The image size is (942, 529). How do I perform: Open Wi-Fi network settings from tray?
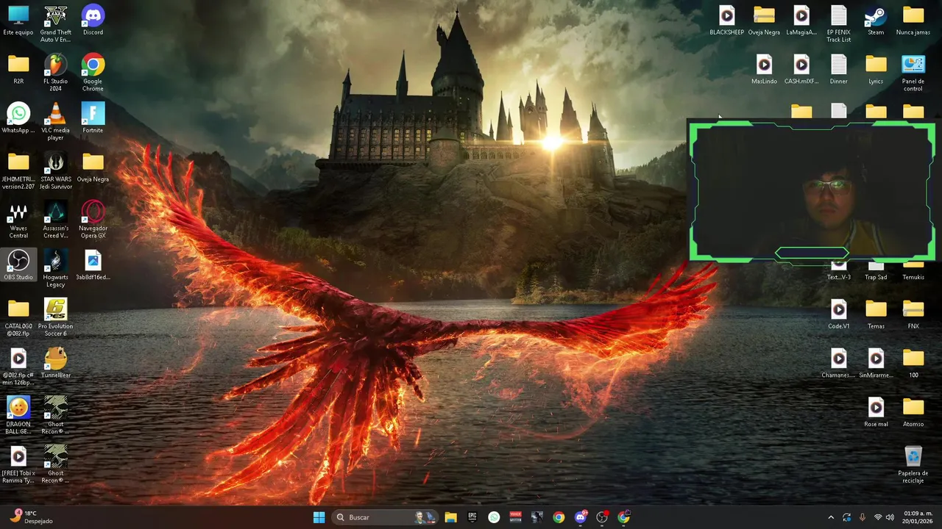coord(877,517)
